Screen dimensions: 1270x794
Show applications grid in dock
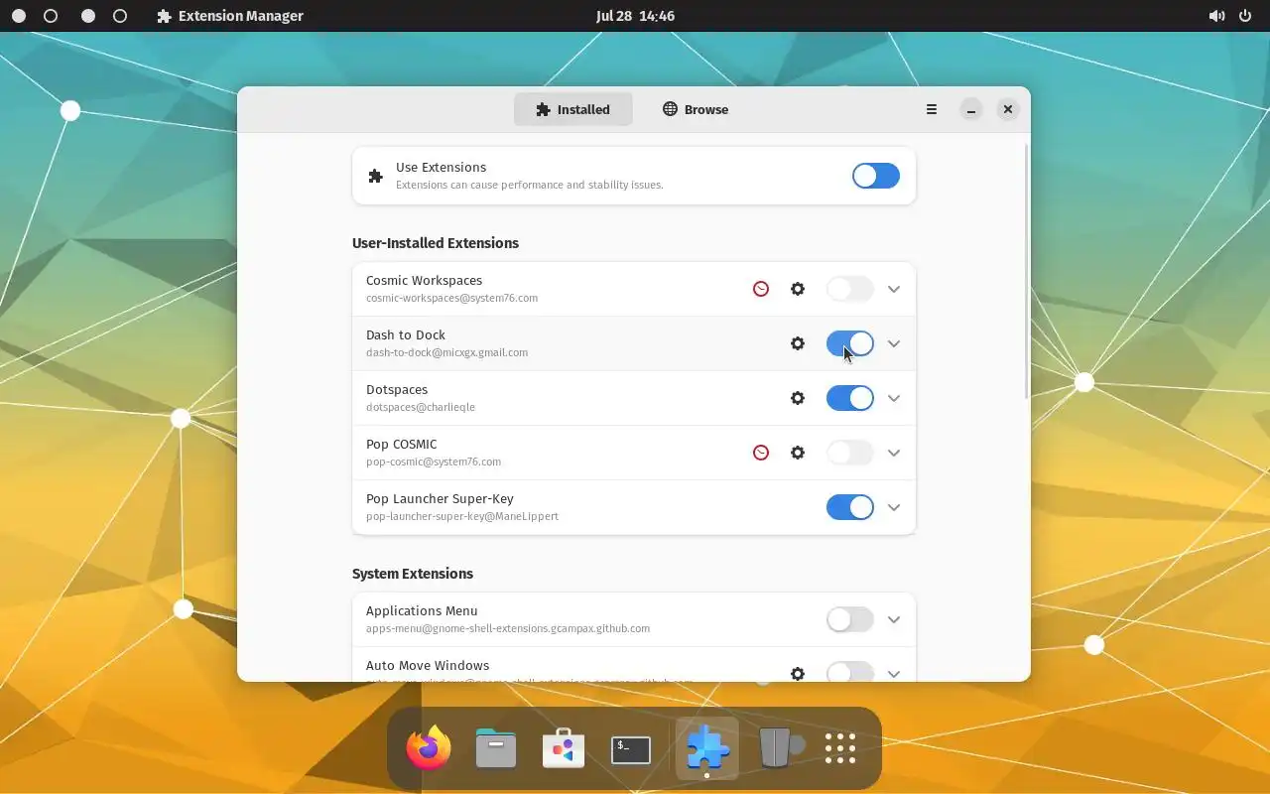[x=840, y=748]
